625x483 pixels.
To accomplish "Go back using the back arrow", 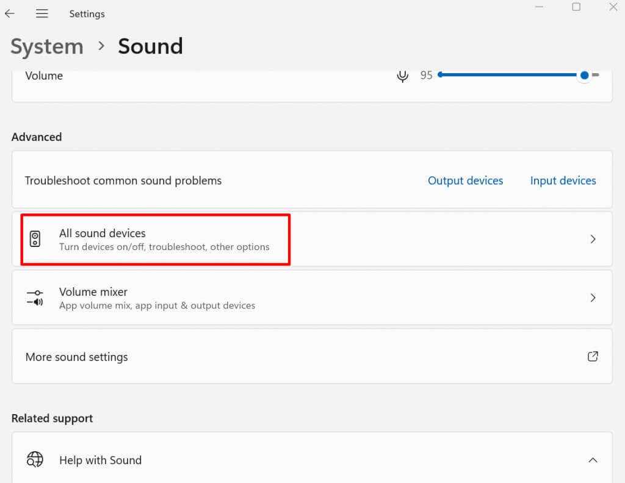I will (x=10, y=13).
